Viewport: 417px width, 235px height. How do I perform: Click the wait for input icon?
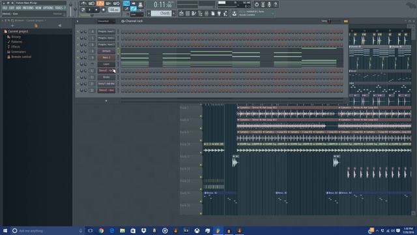click(x=92, y=3)
